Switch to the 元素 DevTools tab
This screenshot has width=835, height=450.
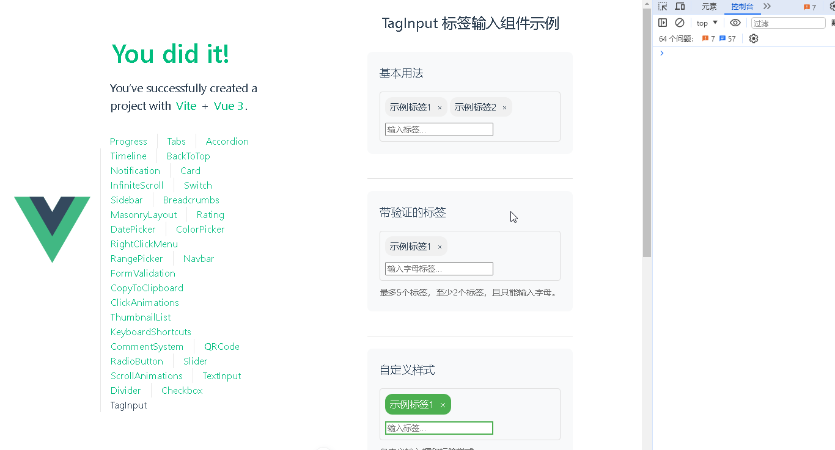(x=709, y=7)
